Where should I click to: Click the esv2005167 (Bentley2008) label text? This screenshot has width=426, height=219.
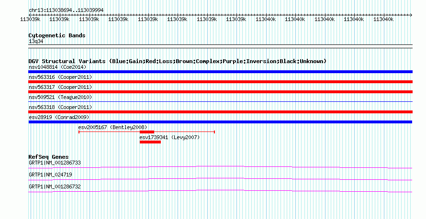[x=112, y=127]
